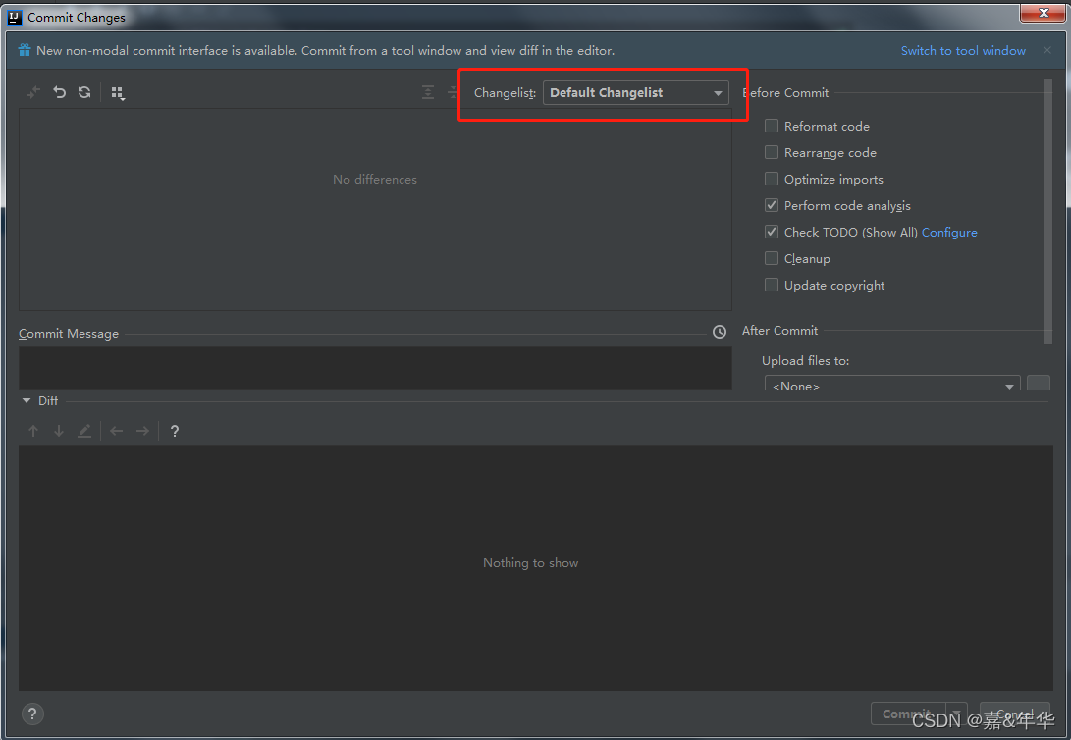This screenshot has height=740, width=1071.
Task: Open the Default Changelist dropdown
Action: pos(635,93)
